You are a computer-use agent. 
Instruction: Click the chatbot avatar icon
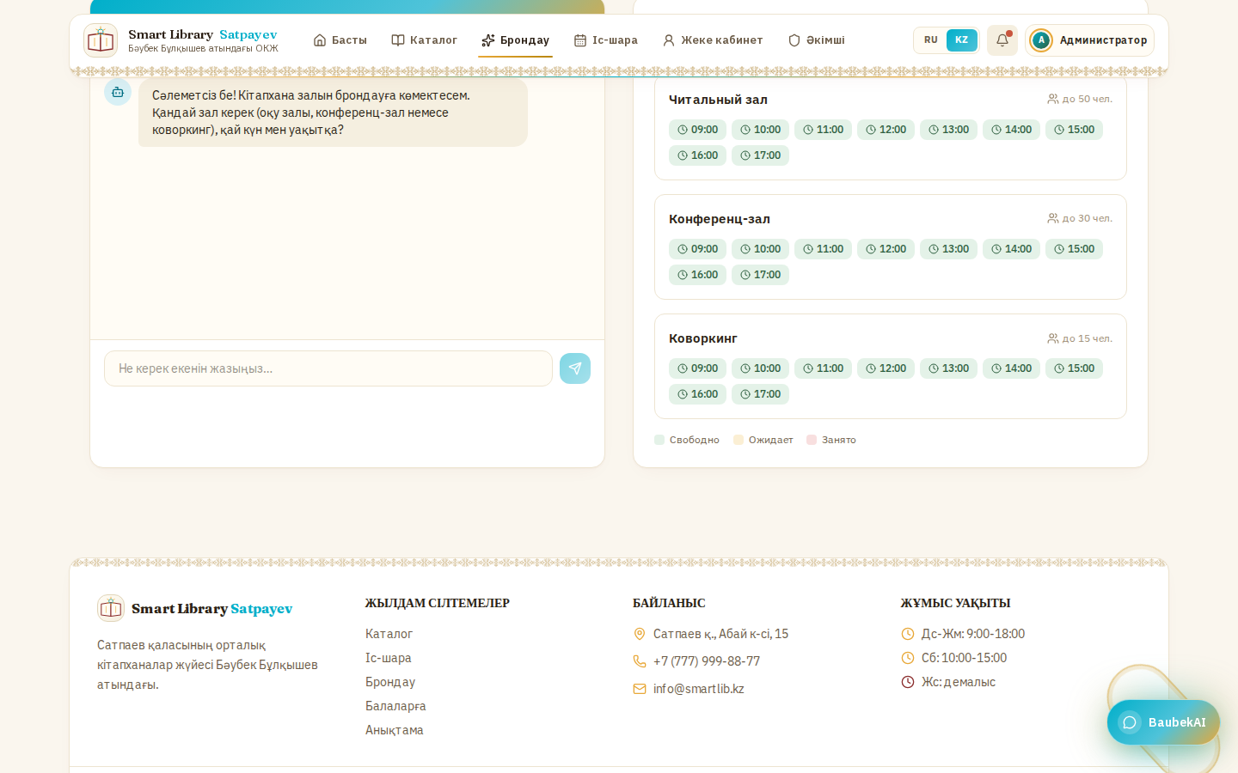click(118, 92)
